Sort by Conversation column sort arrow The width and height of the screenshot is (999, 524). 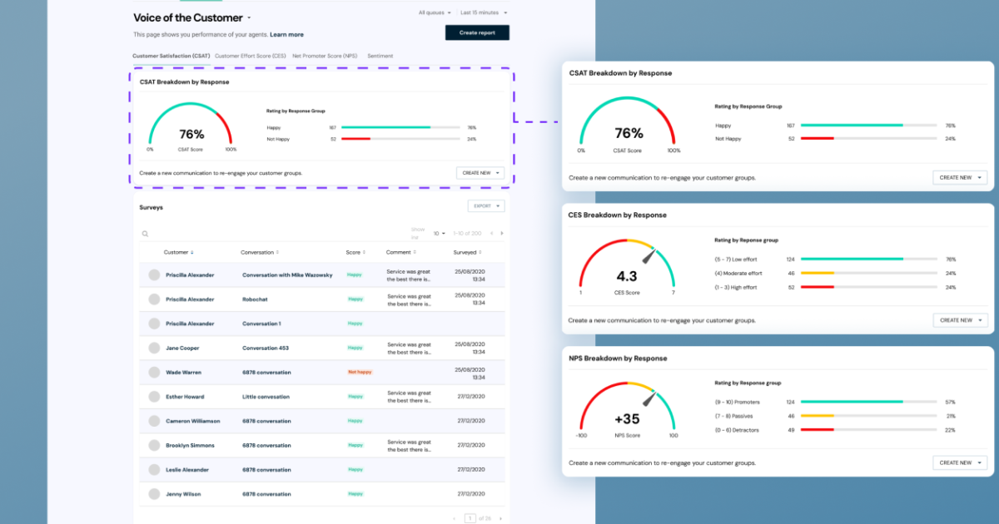pos(277,252)
